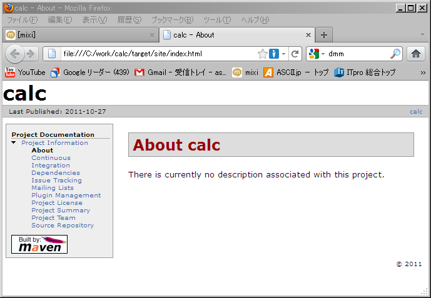Open the ITpro 総合トップ bookmark
This screenshot has height=298, width=431.
coord(365,72)
